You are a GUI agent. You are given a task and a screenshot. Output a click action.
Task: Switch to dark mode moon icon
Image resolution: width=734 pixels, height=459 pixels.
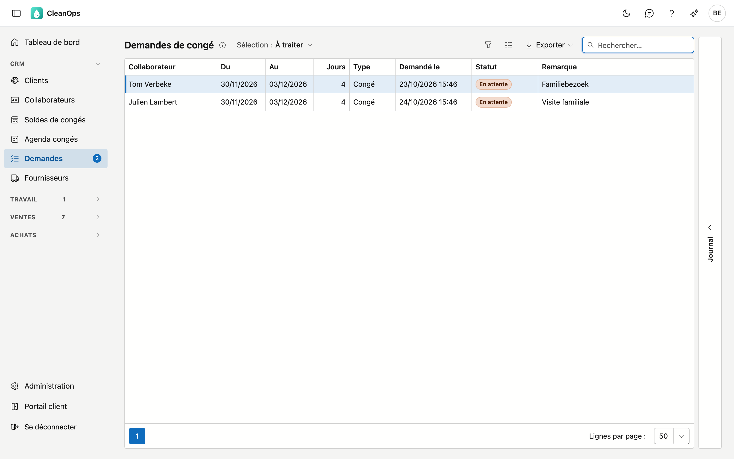pyautogui.click(x=626, y=13)
